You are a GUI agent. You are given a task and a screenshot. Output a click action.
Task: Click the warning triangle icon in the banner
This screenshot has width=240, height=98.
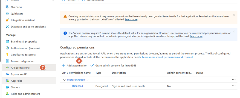65,16
